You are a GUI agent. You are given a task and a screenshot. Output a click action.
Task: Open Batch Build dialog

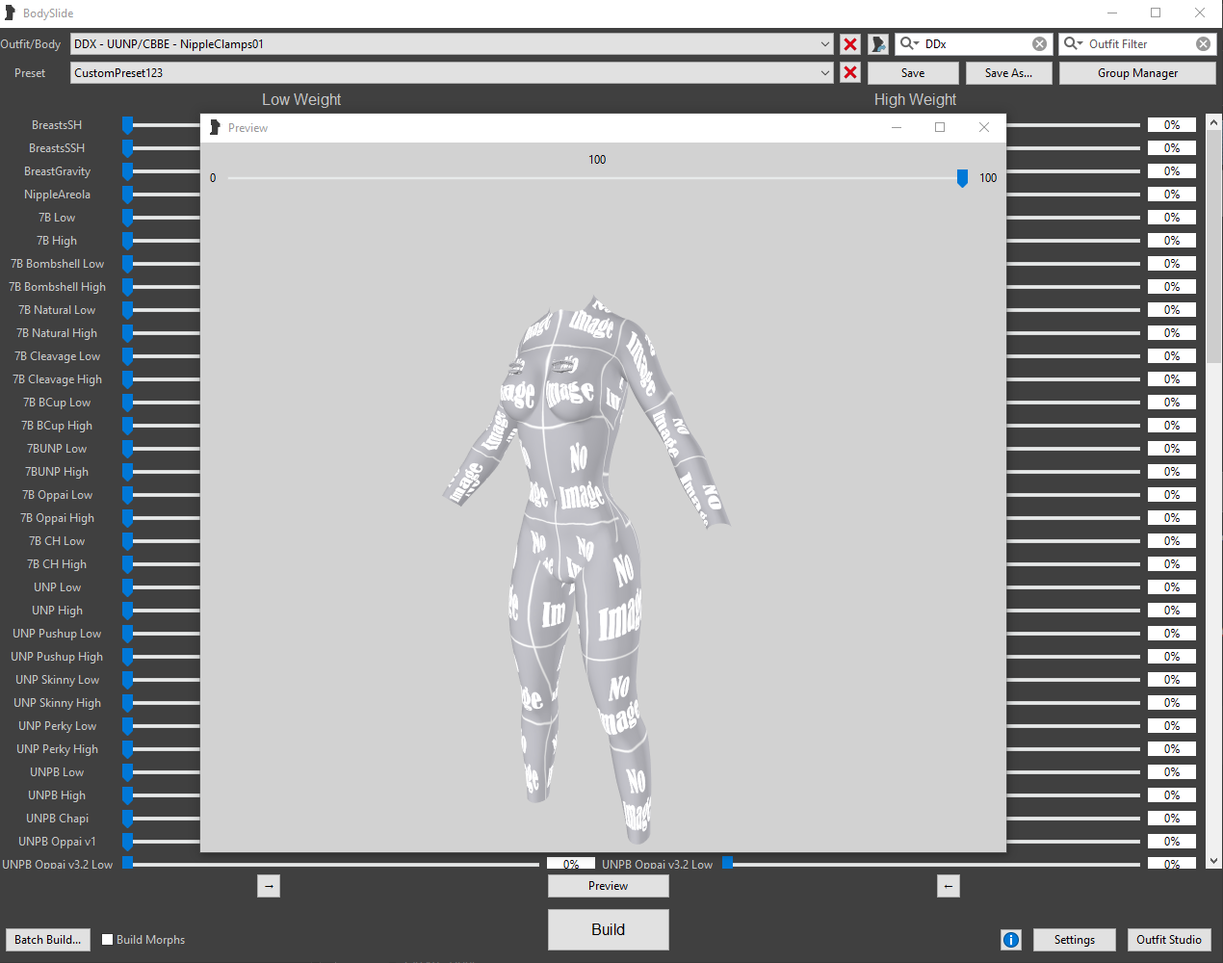(48, 940)
